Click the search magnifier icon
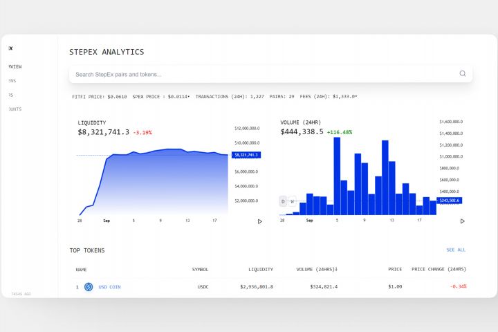 (463, 74)
